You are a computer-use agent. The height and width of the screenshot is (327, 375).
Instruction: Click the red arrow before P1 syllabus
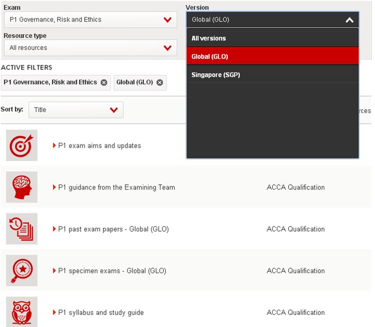coord(55,312)
